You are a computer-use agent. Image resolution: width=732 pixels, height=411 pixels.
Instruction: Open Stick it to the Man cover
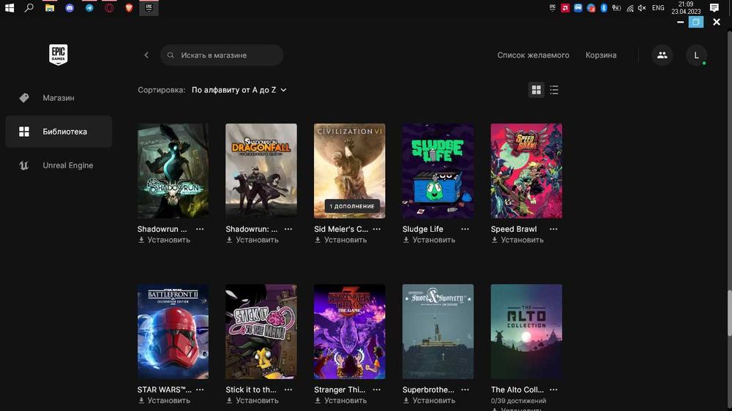261,331
